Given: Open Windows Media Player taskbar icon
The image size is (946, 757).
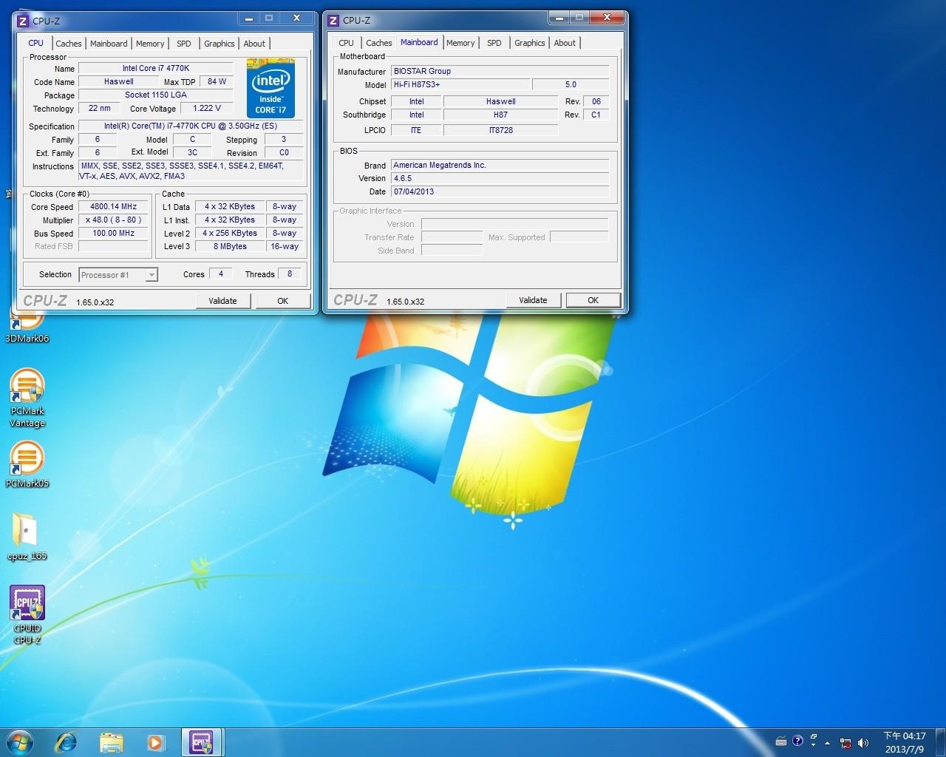Looking at the screenshot, I should (x=155, y=742).
